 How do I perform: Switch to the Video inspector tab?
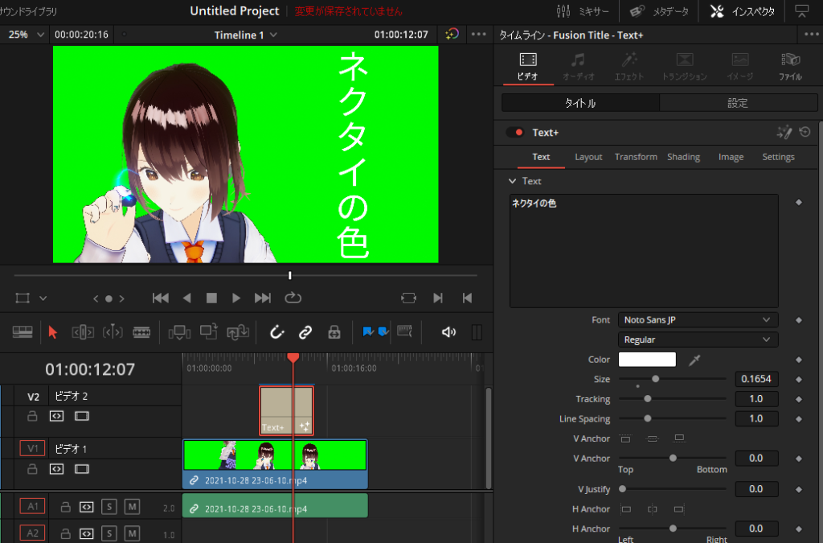[527, 66]
